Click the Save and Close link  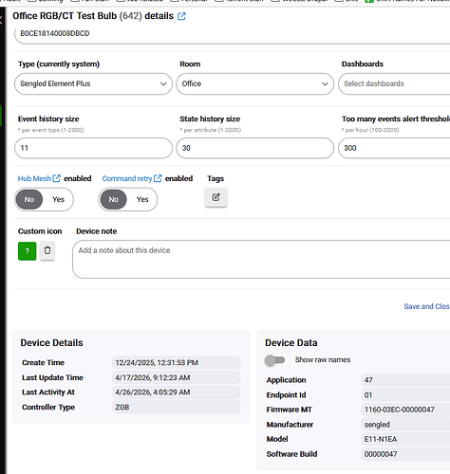click(x=426, y=306)
